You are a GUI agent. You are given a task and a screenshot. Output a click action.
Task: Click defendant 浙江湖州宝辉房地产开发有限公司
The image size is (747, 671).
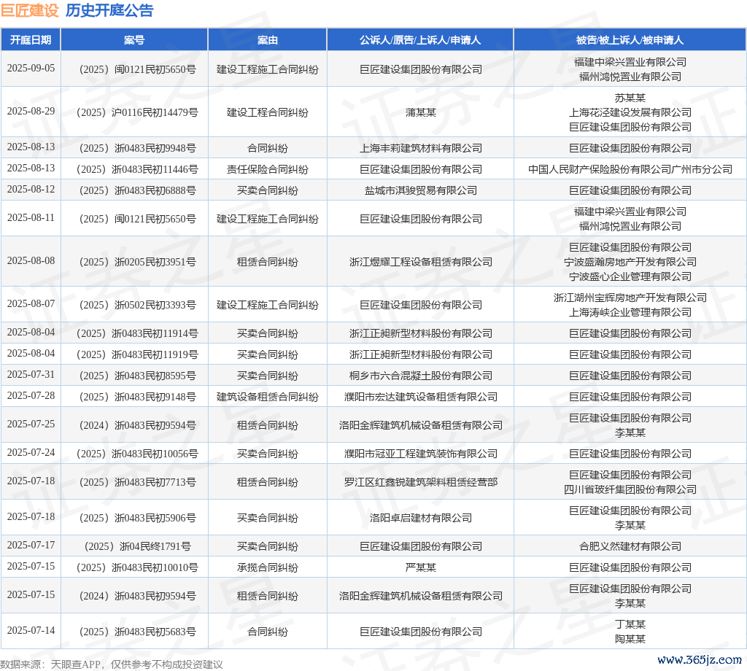pos(630,298)
